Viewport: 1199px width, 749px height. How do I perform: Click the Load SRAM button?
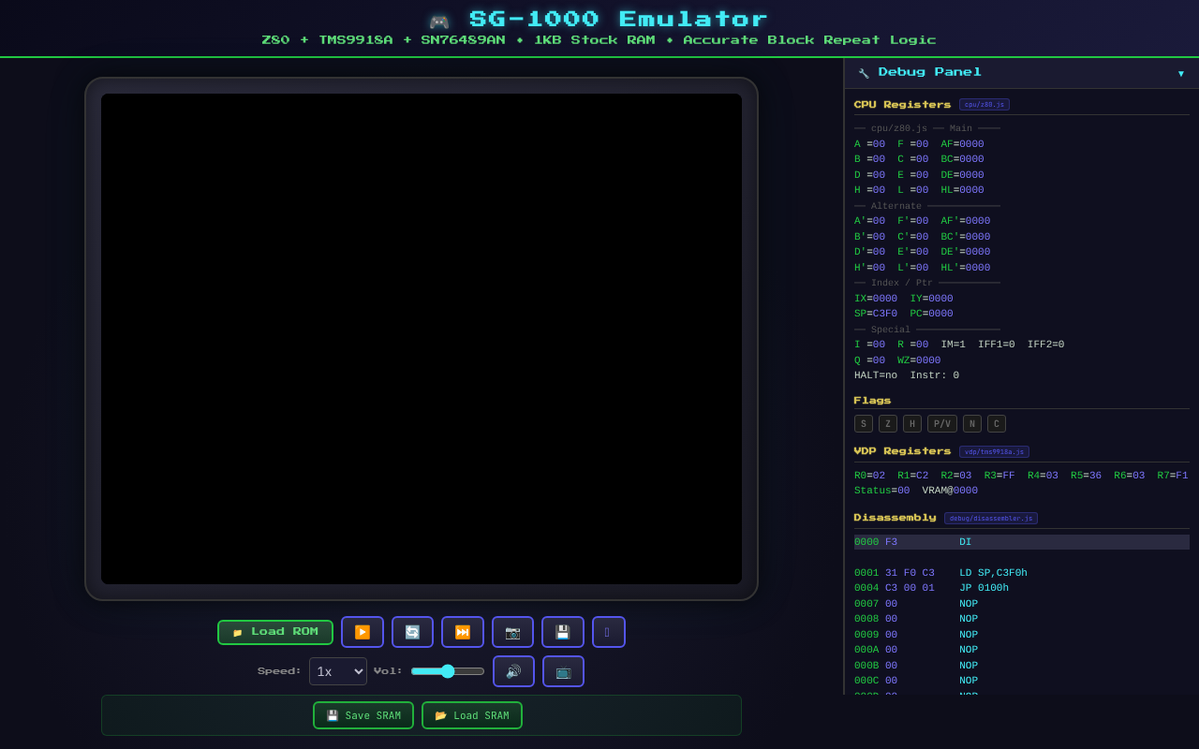click(x=472, y=715)
